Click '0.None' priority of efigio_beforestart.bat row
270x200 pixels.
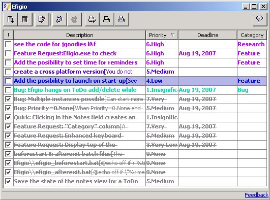(x=162, y=163)
